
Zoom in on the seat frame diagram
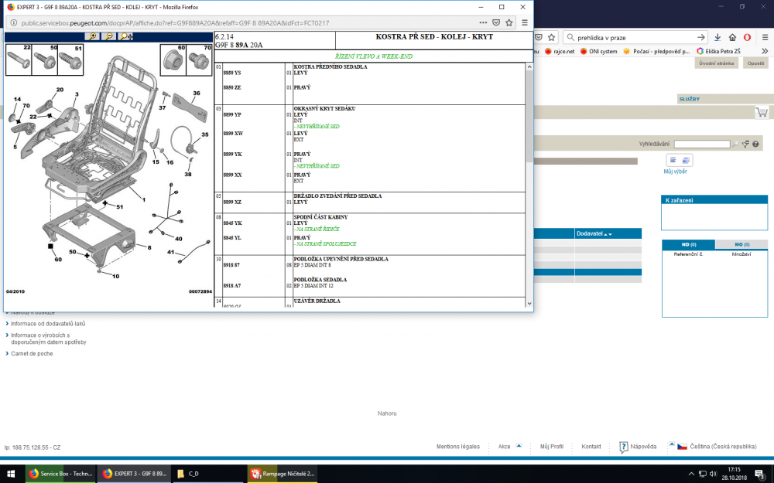click(92, 36)
